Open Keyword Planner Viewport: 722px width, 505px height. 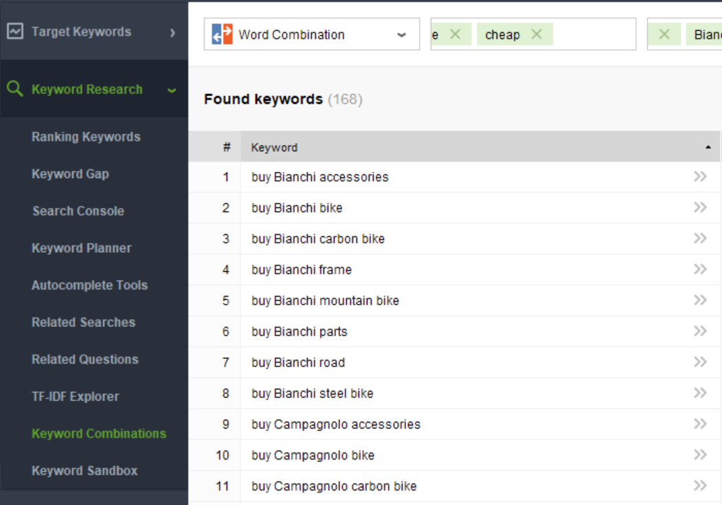pyautogui.click(x=82, y=248)
